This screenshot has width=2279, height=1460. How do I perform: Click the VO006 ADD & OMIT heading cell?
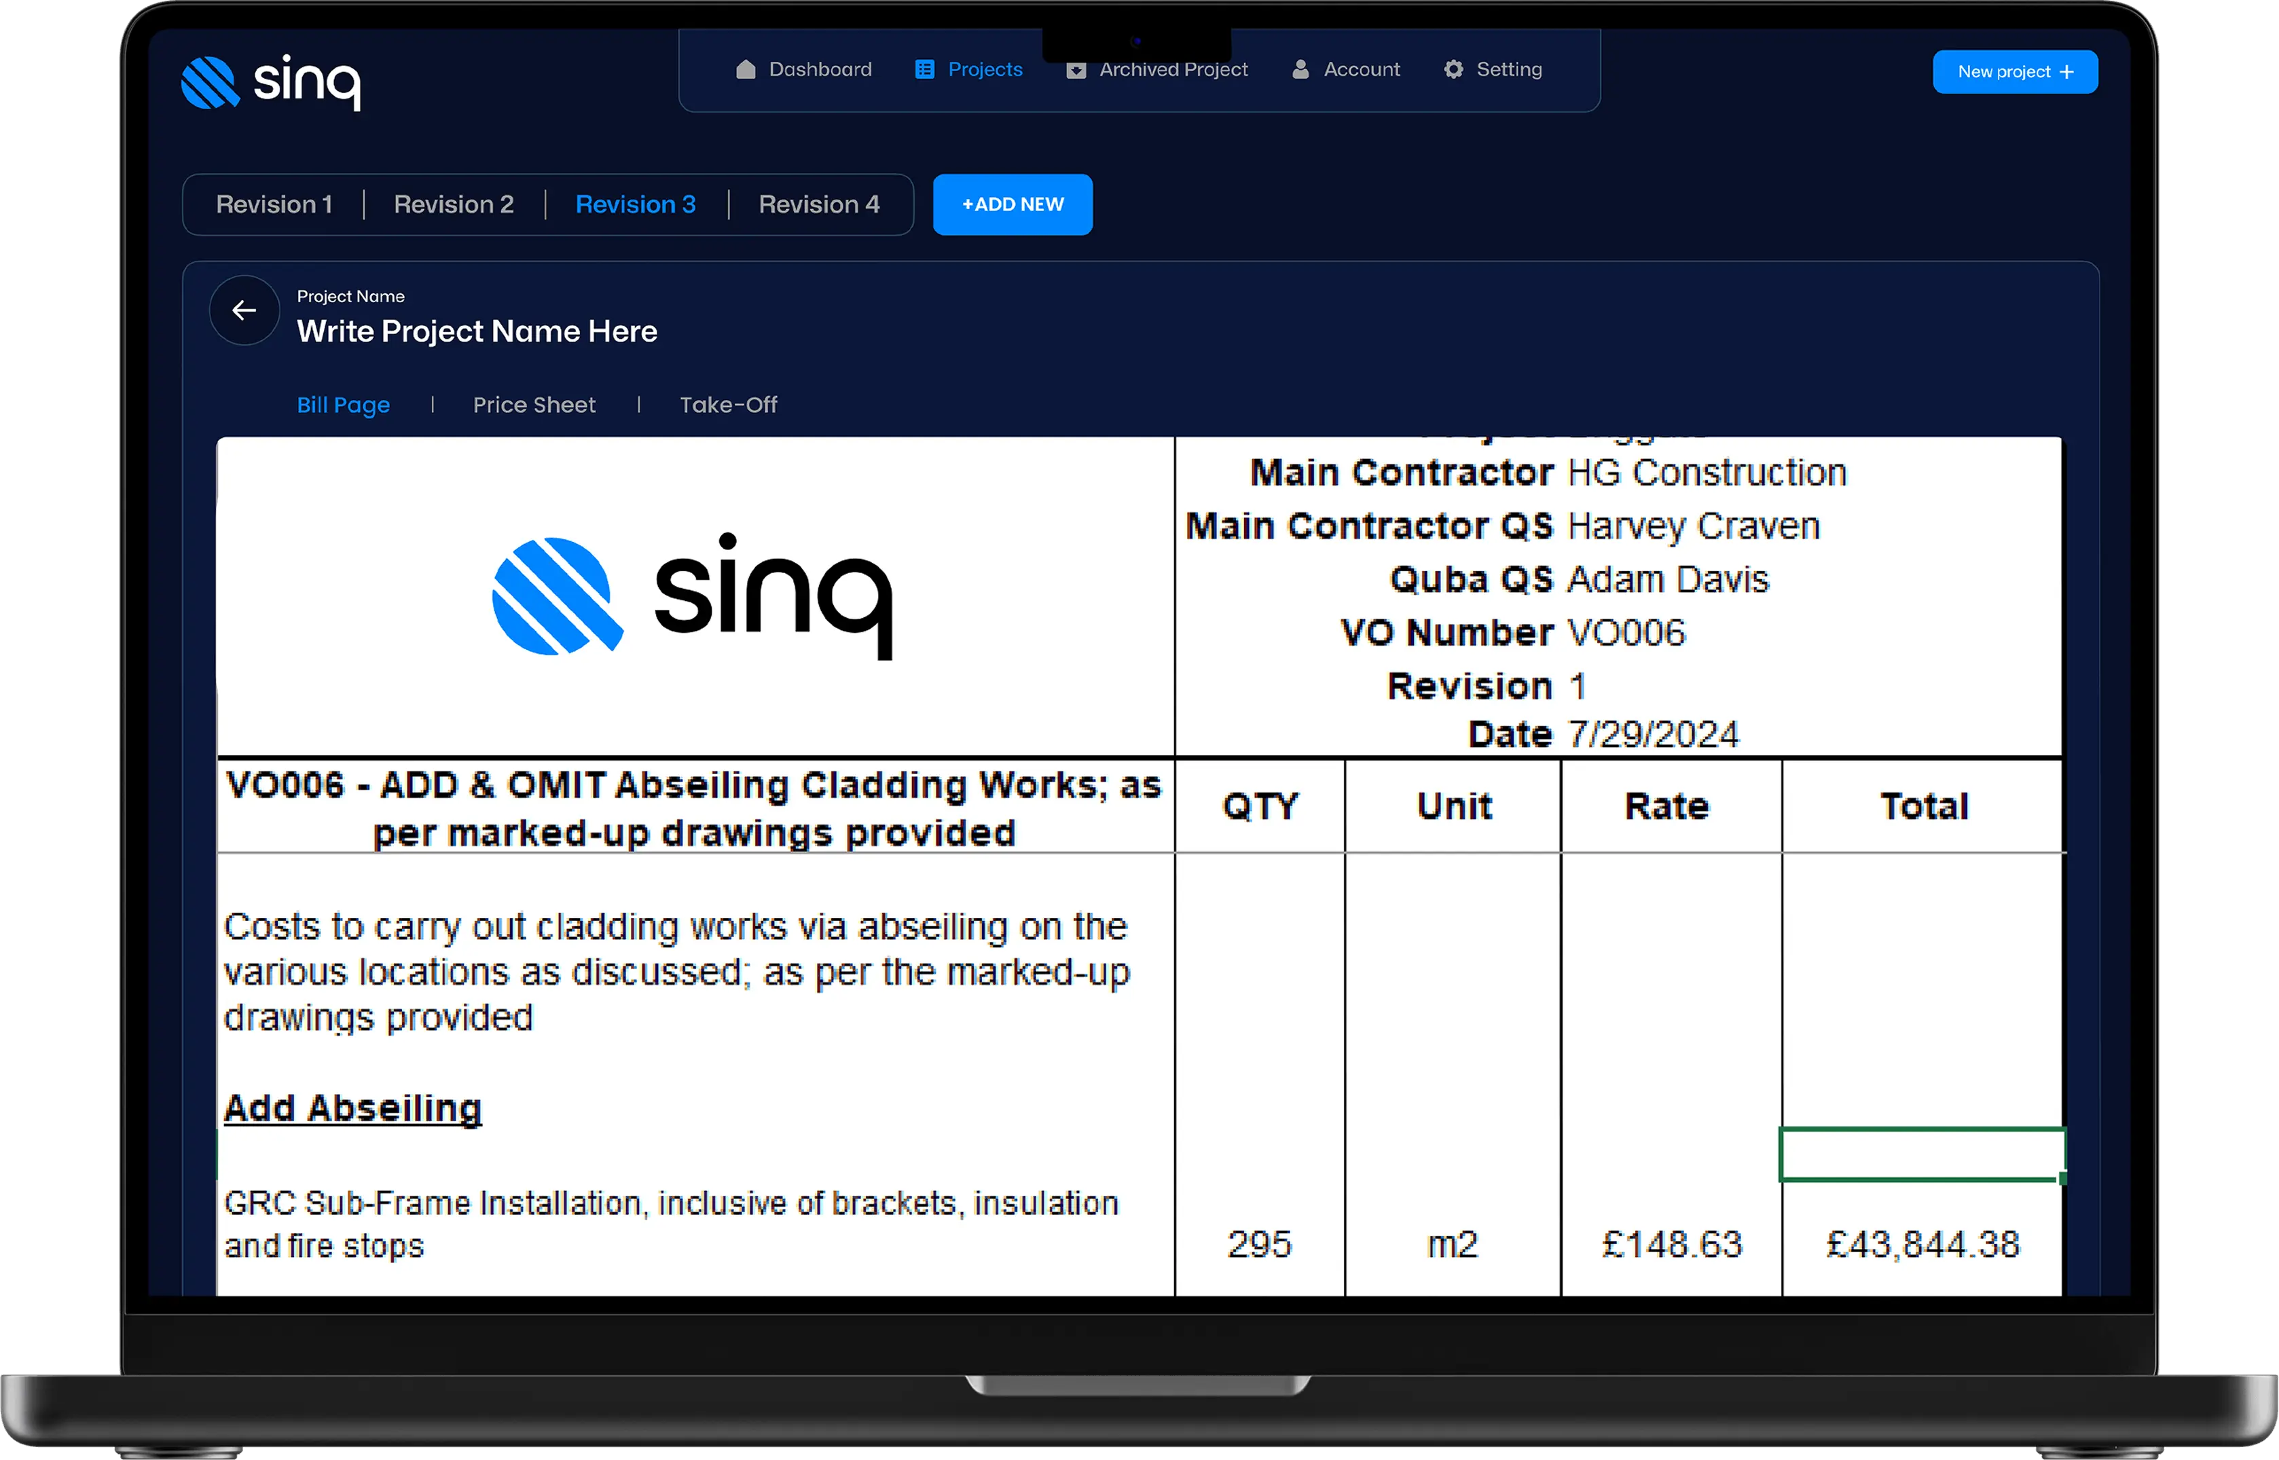(695, 807)
